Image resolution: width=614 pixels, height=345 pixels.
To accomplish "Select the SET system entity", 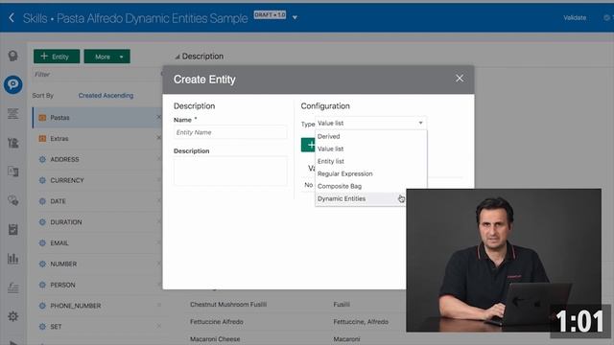I will (x=97, y=326).
